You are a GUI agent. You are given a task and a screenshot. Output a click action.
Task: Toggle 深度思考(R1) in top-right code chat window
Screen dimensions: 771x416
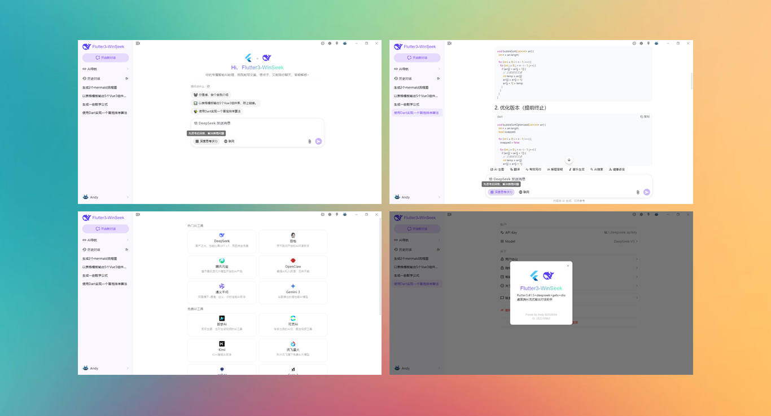[501, 192]
